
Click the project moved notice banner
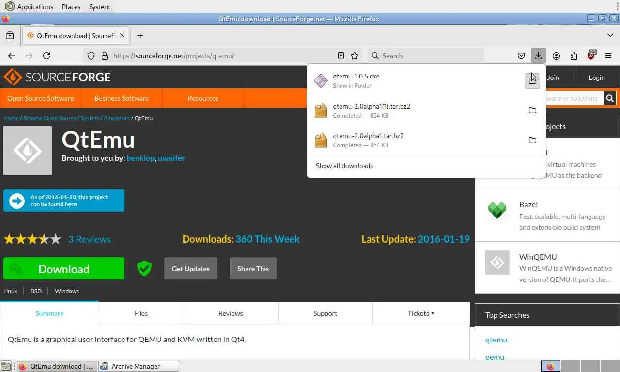64,201
